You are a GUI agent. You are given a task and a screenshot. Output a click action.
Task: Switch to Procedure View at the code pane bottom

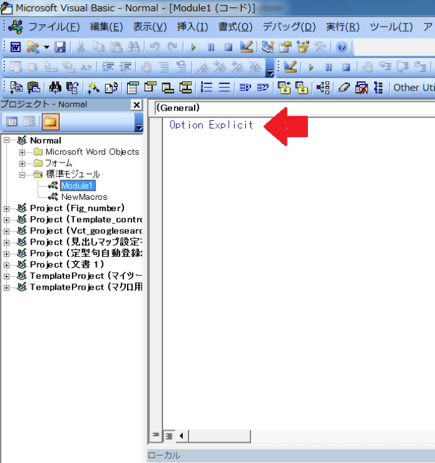tap(156, 435)
